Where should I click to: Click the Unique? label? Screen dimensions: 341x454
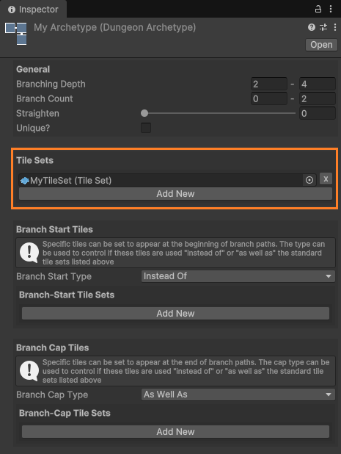(x=33, y=128)
